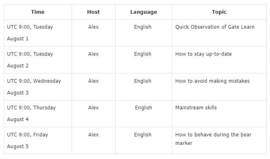Select the Wednesday August 3 time cell

(x=38, y=87)
